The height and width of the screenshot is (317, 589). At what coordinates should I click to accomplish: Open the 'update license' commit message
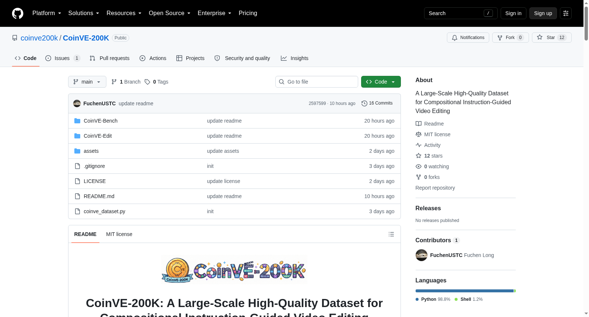[x=223, y=181]
